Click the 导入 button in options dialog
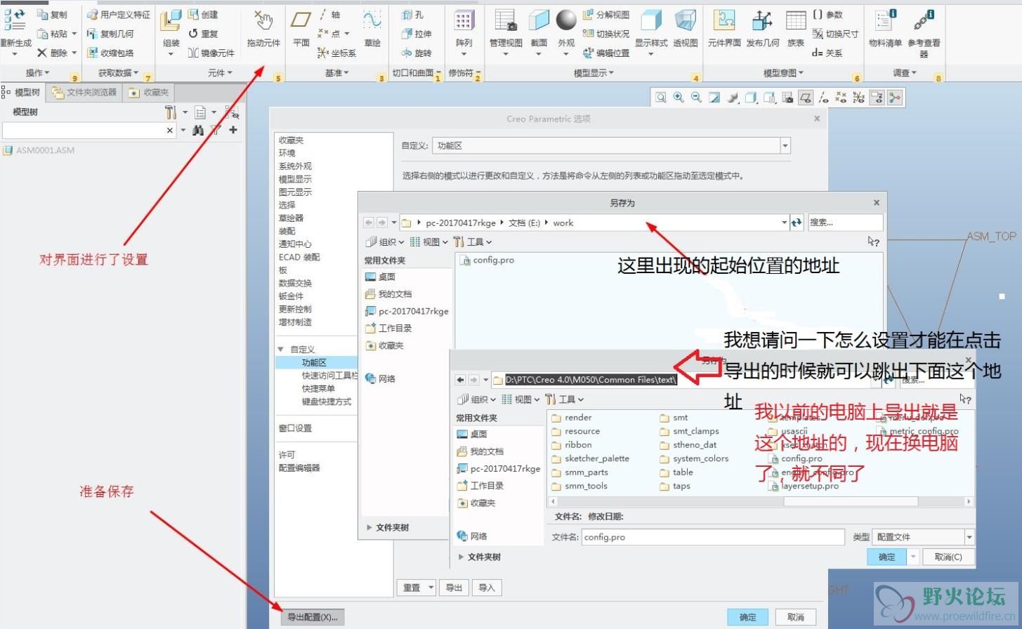This screenshot has width=1022, height=629. coord(487,588)
